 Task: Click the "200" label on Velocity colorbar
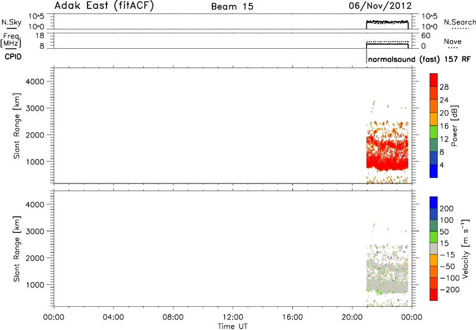tap(447, 208)
